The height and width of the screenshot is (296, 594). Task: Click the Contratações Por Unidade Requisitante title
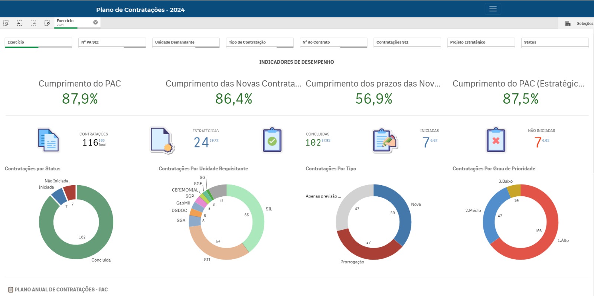coord(203,169)
